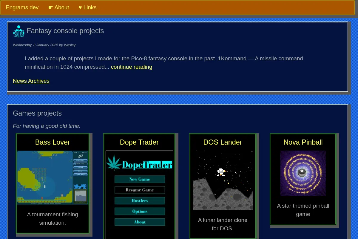Image resolution: width=358 pixels, height=239 pixels.
Task: Open the Engrams.dev home link
Action: (x=22, y=7)
